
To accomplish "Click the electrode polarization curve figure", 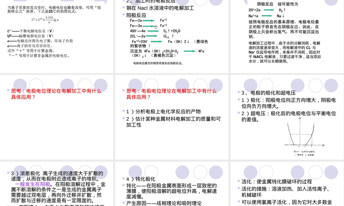I will 304,132.
